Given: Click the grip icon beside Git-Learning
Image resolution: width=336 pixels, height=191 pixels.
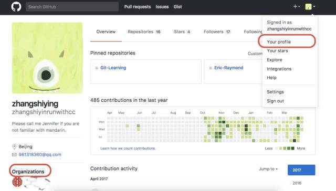Looking at the screenshot, I should (97, 68).
